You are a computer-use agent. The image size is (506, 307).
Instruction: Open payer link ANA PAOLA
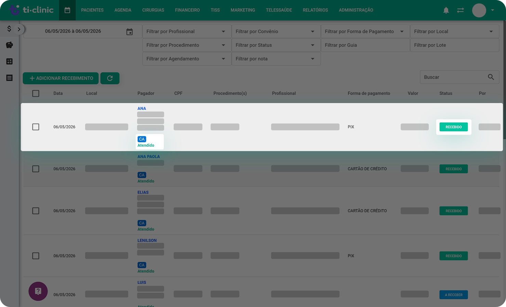(x=149, y=157)
